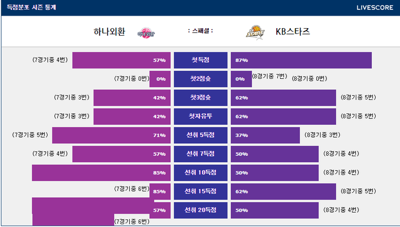
Task: Choose the 선취 5득점 row label
Action: pos(200,135)
